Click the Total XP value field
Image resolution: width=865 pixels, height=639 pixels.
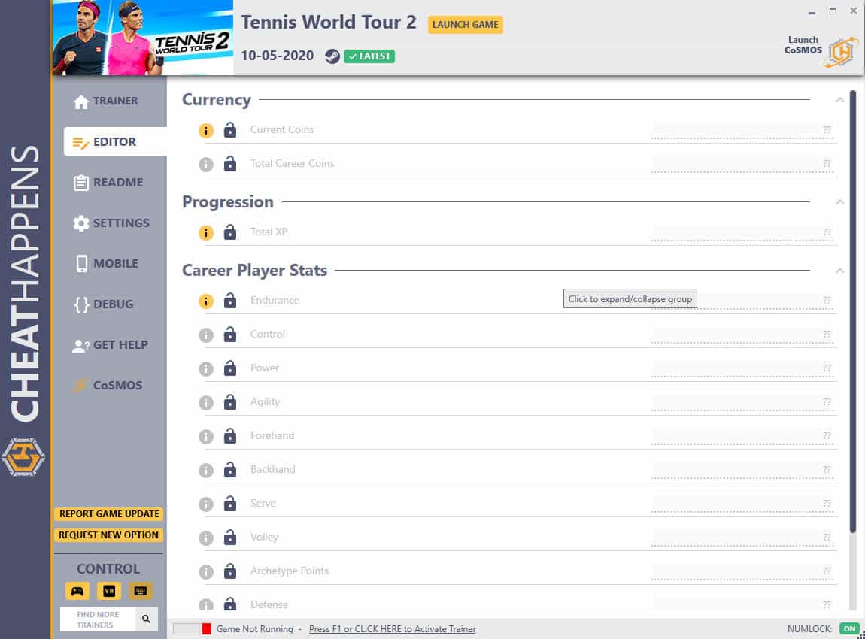pos(742,232)
